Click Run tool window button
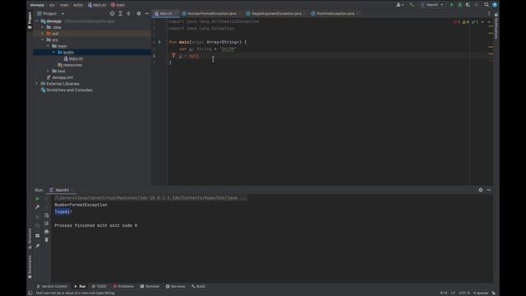The width and height of the screenshot is (526, 296). click(80, 286)
